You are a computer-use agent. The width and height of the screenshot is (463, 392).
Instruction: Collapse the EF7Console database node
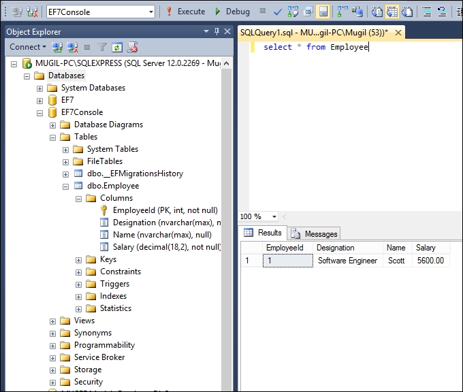click(39, 113)
